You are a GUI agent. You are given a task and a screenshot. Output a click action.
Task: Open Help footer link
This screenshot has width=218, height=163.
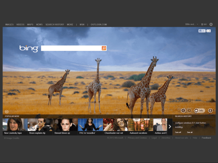tap(195, 138)
